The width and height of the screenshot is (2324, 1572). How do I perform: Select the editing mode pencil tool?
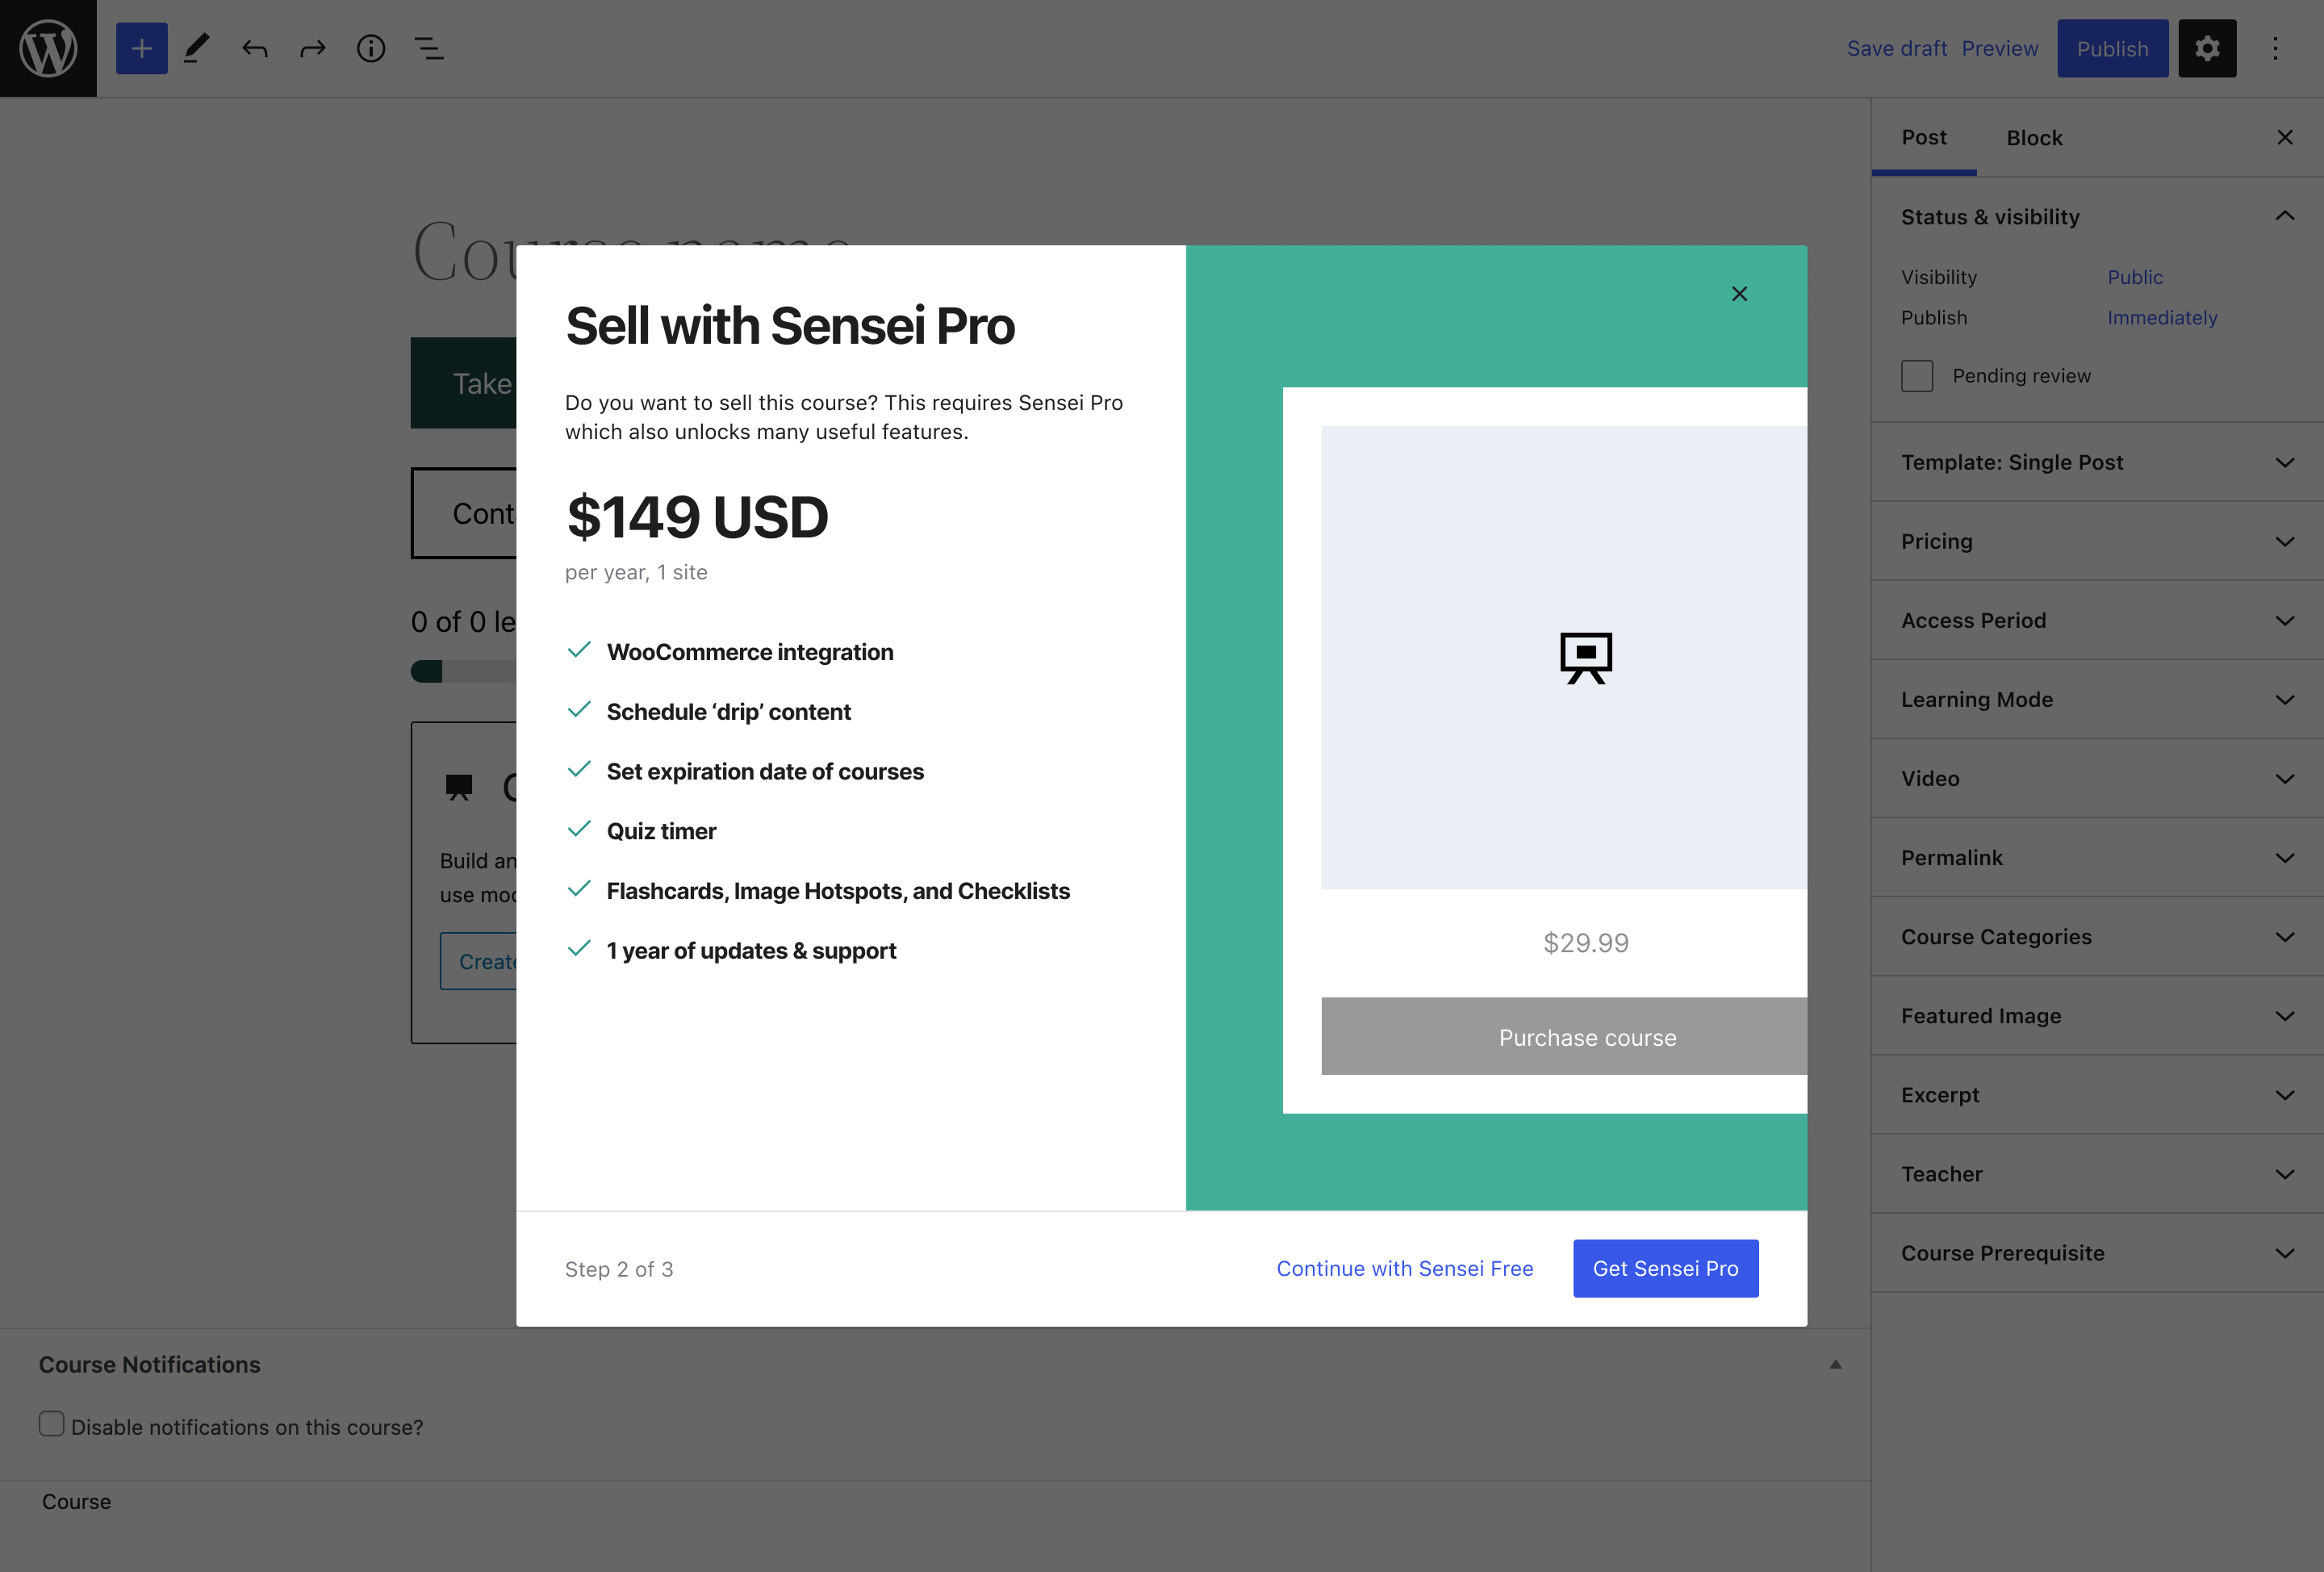coord(196,47)
